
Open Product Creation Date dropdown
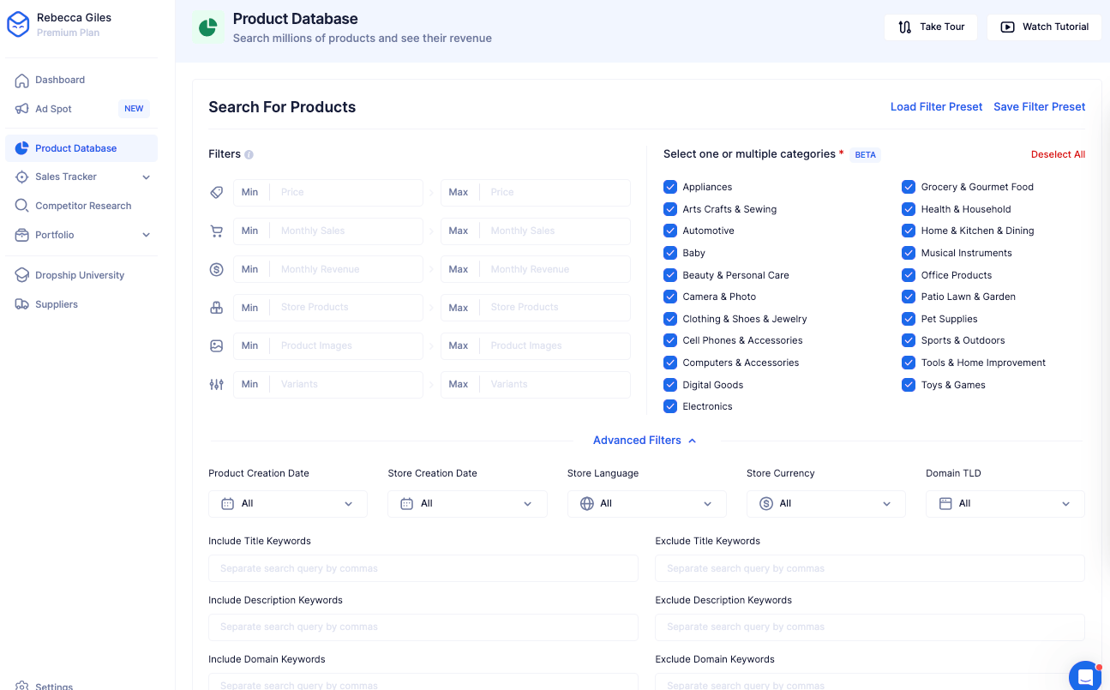[288, 504]
